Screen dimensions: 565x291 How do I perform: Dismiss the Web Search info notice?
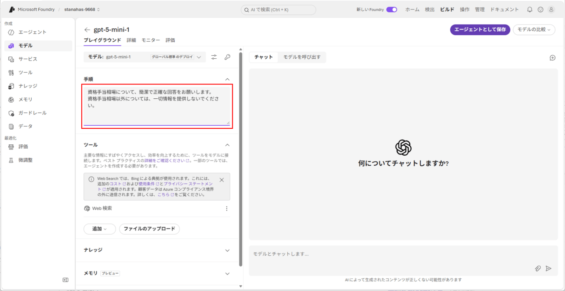tap(222, 180)
